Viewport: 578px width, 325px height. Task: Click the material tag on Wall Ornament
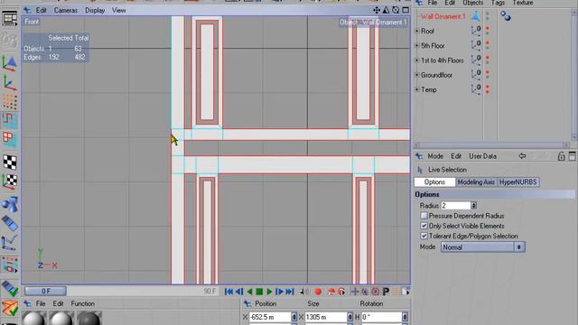tap(506, 16)
